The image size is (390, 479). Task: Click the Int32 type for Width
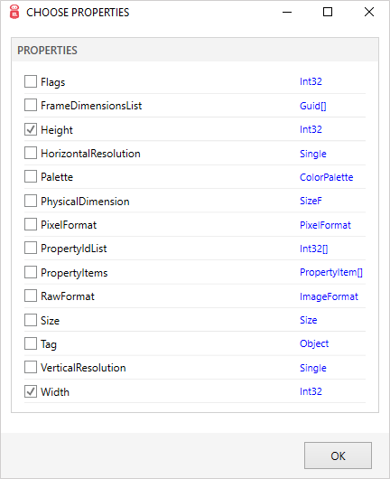(311, 391)
